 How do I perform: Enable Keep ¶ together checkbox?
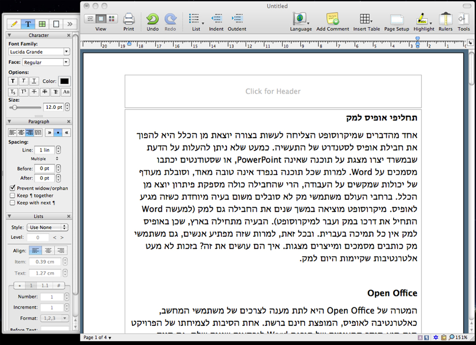pos(12,195)
